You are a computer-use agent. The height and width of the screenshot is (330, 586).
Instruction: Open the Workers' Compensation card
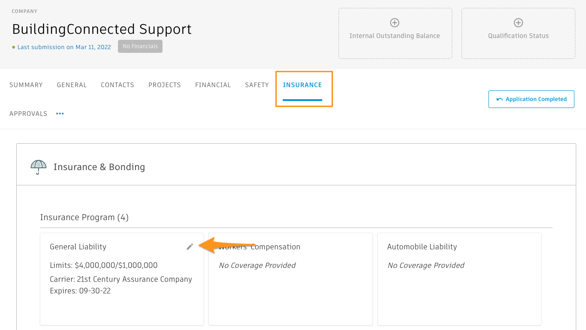[291, 279]
